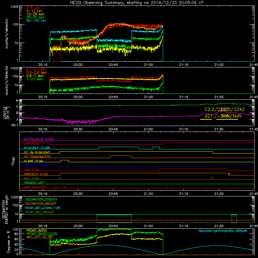Click the HESSI Observing Summary title text
Image resolution: width=258 pixels, height=258 pixels.
point(136,3)
